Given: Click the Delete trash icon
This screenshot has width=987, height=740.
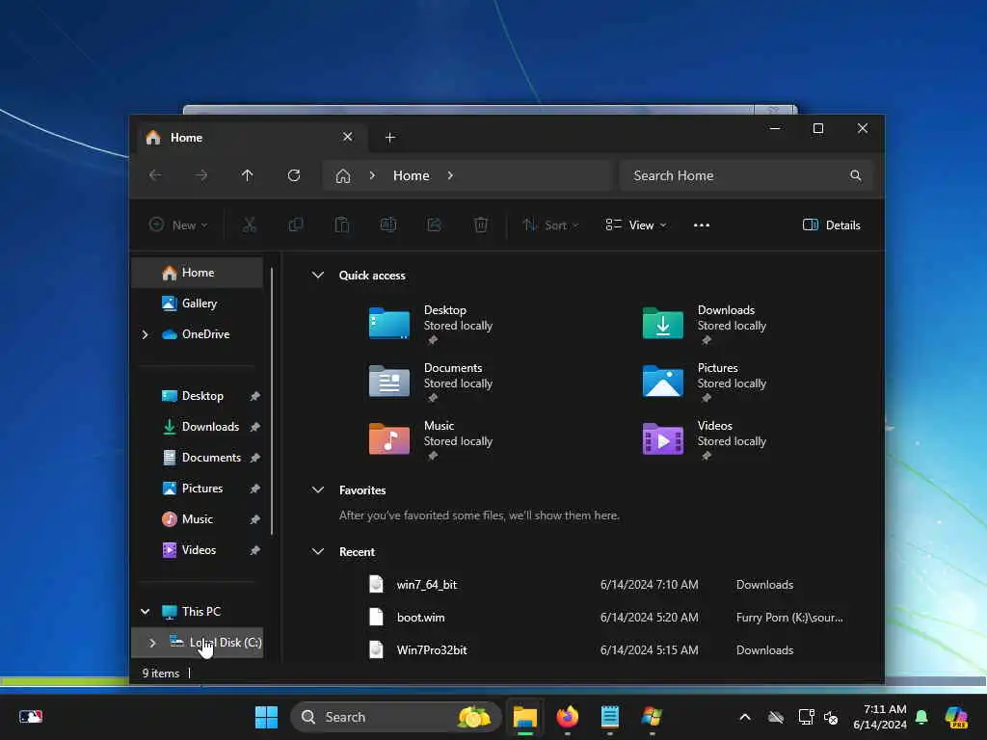Looking at the screenshot, I should [x=481, y=225].
